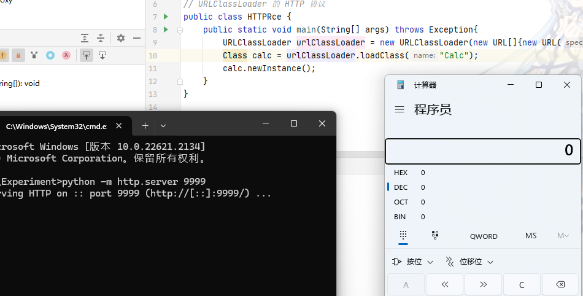Click right shift >> key

coord(484,285)
